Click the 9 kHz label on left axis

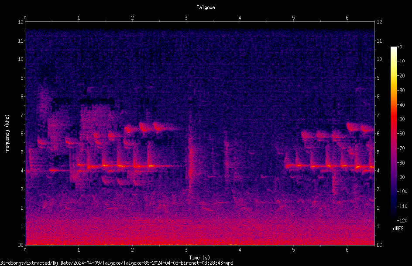tap(22, 78)
